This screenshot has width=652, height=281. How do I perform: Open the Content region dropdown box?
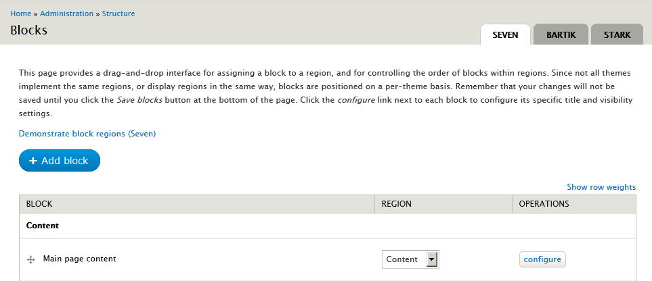coord(410,259)
